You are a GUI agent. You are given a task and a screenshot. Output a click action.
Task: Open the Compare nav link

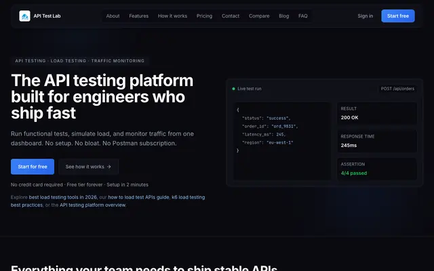click(259, 16)
